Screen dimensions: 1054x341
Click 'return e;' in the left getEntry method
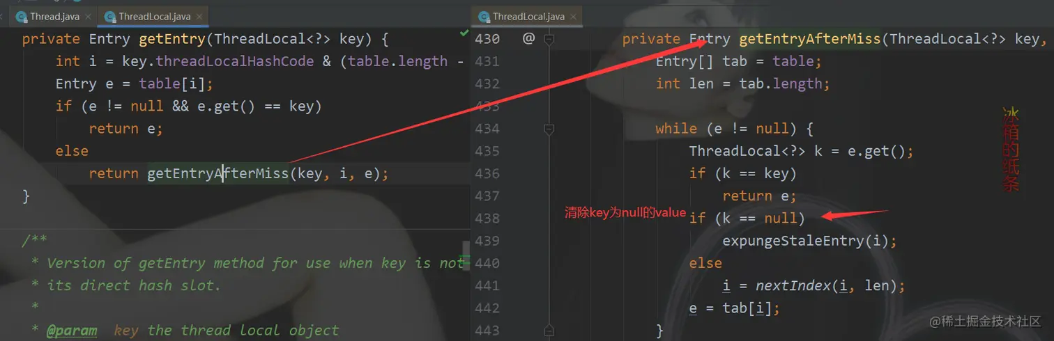125,129
